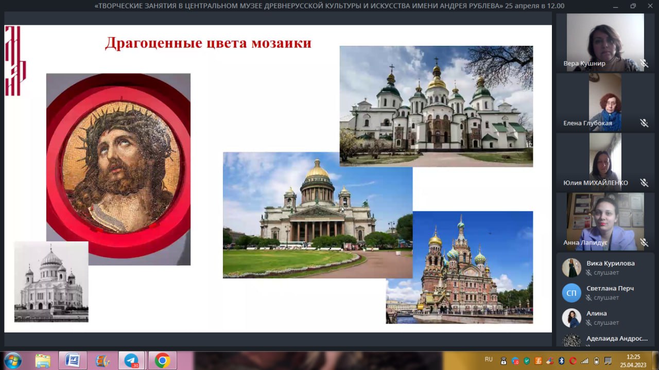Click muted microphone icon on Вера Кушнир tile
659x370 pixels.
pyautogui.click(x=644, y=64)
